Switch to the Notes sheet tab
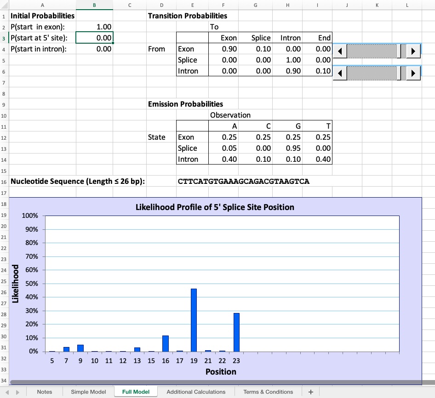Image resolution: width=435 pixels, height=398 pixels. 45,392
